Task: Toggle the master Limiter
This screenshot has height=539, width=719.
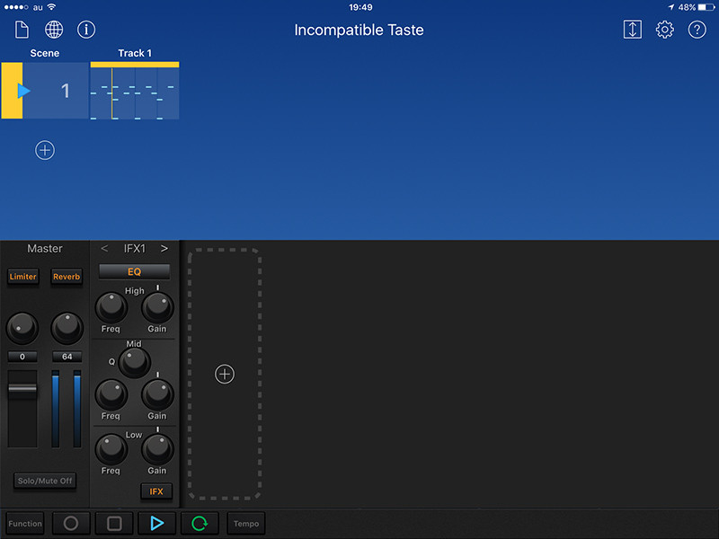Action: (23, 277)
